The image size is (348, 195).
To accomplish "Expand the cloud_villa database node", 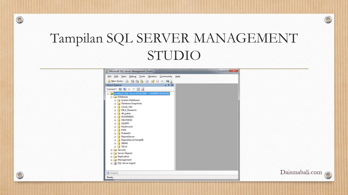I will (x=115, y=107).
